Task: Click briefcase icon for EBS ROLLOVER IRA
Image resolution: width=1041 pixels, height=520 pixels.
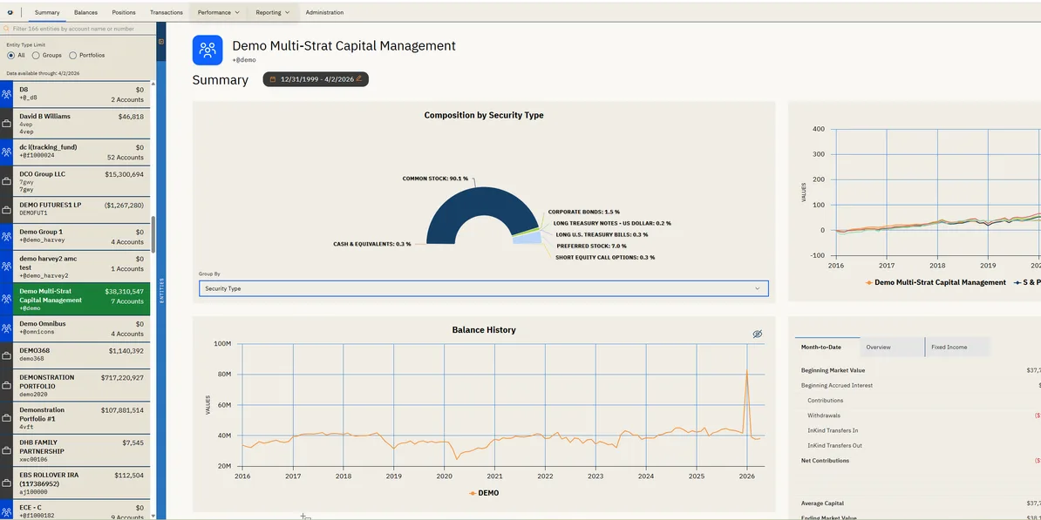Action: coord(7,483)
